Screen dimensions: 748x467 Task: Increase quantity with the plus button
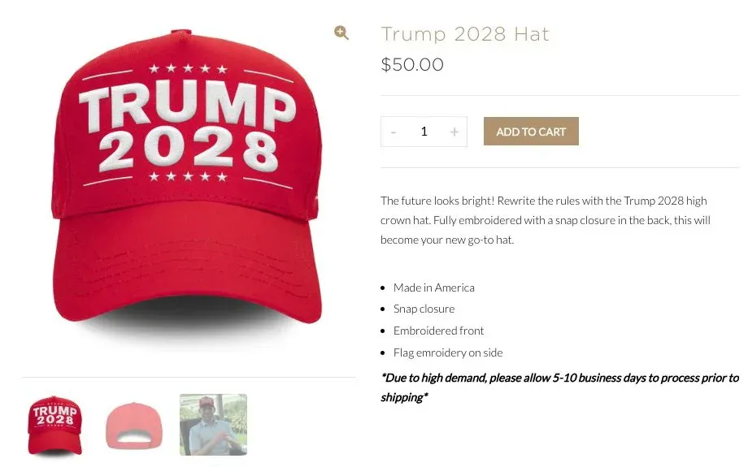tap(454, 132)
